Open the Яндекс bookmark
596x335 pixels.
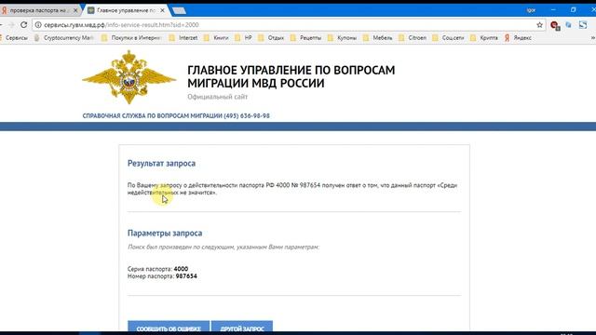point(518,37)
